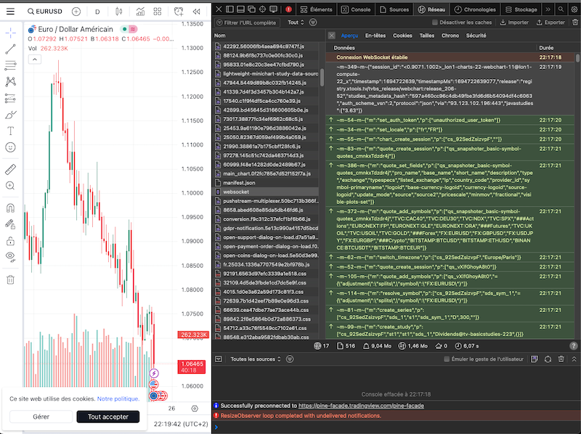Click the Filtrer l'URL complète field
Screen dimensions: 581x434
coord(248,22)
